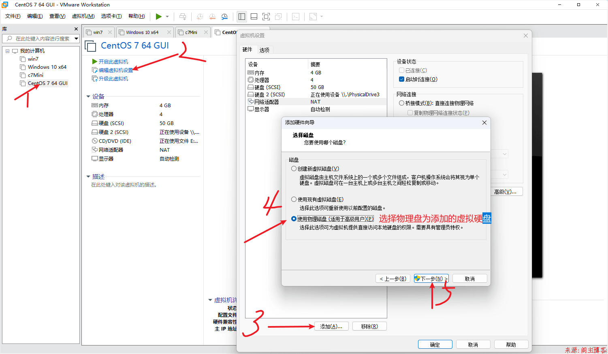Select 创建新虚拟磁盘(V) radio option
The width and height of the screenshot is (608, 354).
[294, 169]
